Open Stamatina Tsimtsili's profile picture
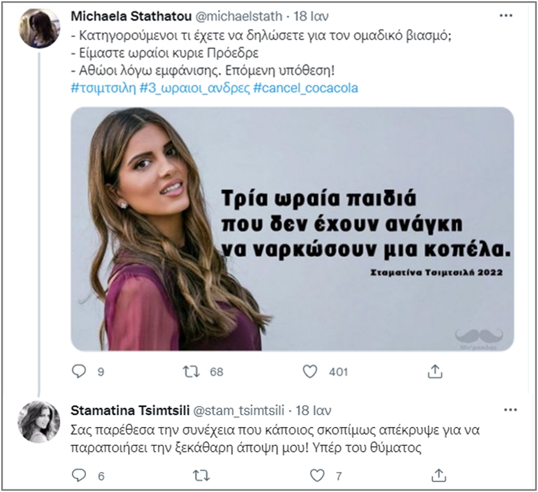 (x=40, y=421)
